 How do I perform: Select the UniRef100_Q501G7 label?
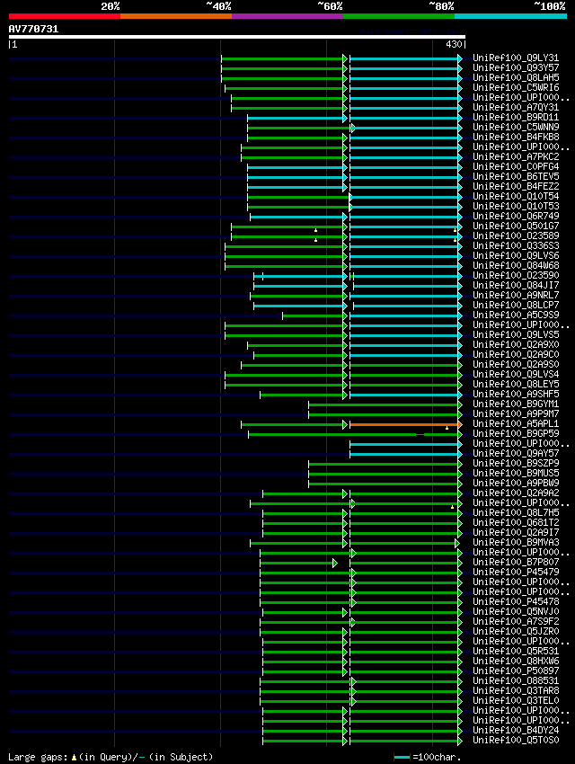click(516, 227)
